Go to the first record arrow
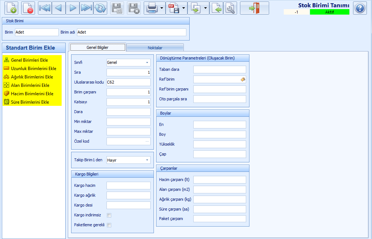The height and width of the screenshot is (239, 372). pos(44,8)
